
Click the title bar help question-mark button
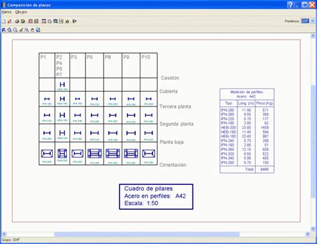(290, 5)
